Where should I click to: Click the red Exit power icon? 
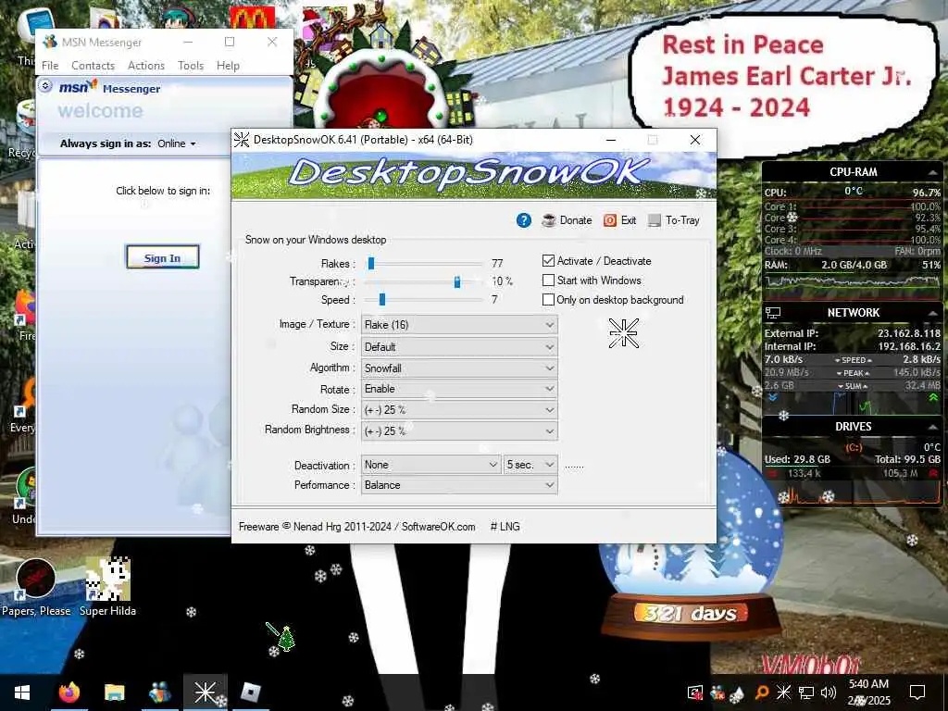(x=610, y=220)
